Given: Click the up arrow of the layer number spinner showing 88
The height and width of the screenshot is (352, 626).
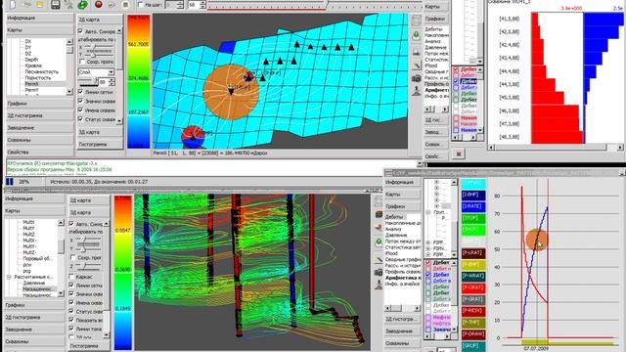Looking at the screenshot, I should [x=112, y=80].
